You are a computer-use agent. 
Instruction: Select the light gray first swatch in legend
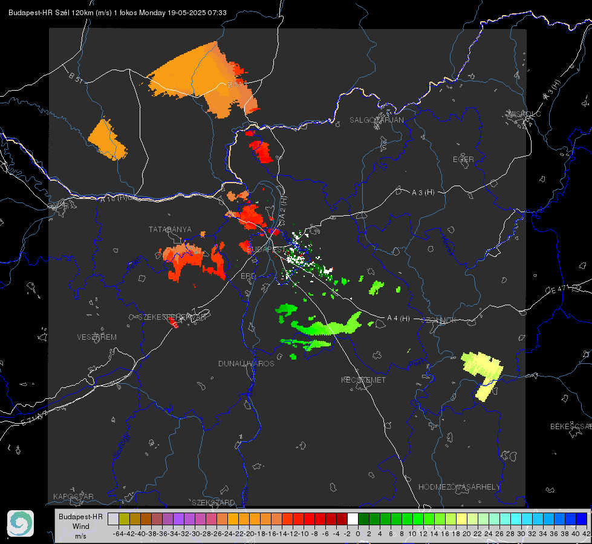pyautogui.click(x=113, y=519)
